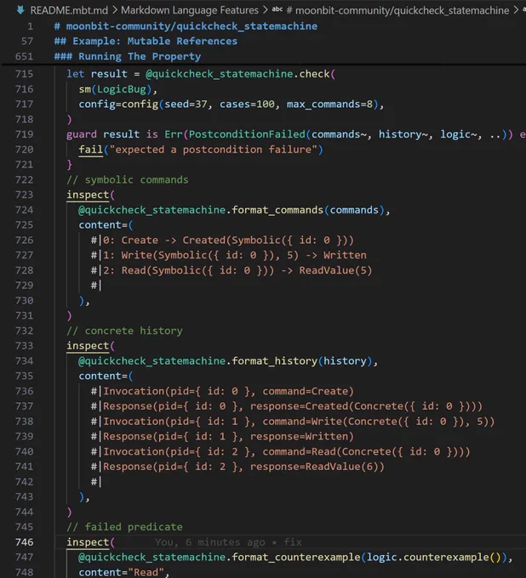Expand chevron after README.mbt.md breadcrumb

click(x=115, y=10)
